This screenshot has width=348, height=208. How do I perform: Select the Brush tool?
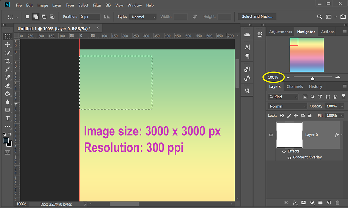pos(7,69)
